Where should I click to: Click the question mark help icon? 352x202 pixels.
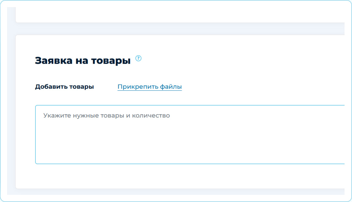pos(139,58)
